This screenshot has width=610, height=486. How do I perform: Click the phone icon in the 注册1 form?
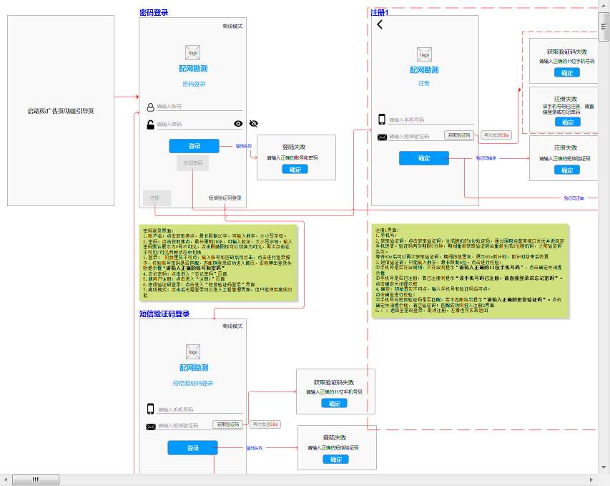382,120
